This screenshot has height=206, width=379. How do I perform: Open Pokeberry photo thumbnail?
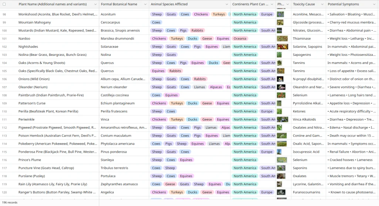click(x=282, y=144)
